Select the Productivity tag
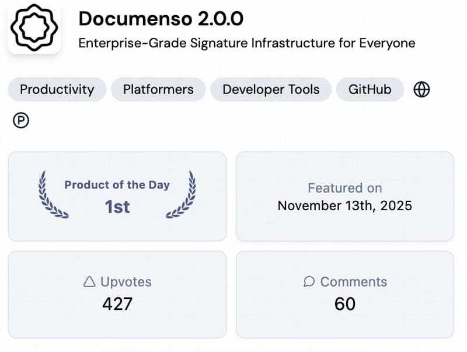The image size is (467, 352). (57, 89)
